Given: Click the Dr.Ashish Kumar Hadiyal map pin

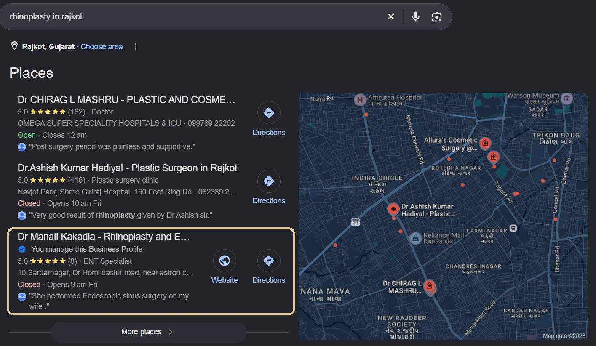Looking at the screenshot, I should [393, 209].
